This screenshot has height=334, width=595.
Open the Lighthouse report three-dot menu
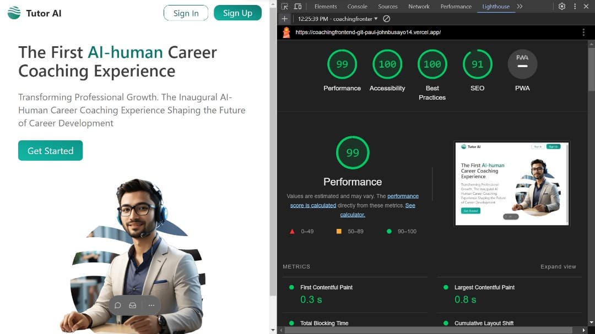coord(583,32)
